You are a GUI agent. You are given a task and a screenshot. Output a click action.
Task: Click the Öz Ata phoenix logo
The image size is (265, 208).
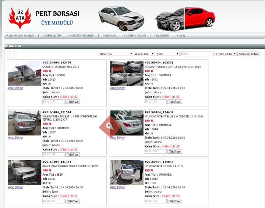point(20,18)
